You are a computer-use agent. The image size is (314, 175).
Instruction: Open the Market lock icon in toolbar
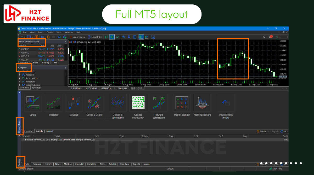coord(48,37)
